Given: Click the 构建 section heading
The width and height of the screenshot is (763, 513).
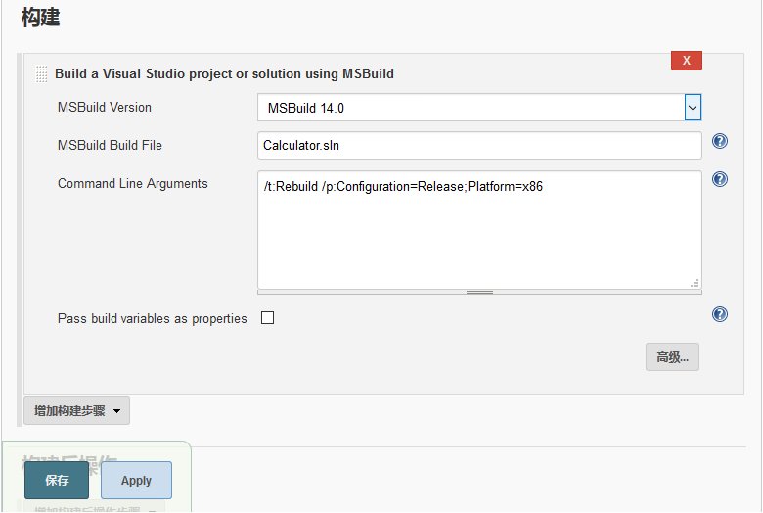Looking at the screenshot, I should pyautogui.click(x=40, y=18).
